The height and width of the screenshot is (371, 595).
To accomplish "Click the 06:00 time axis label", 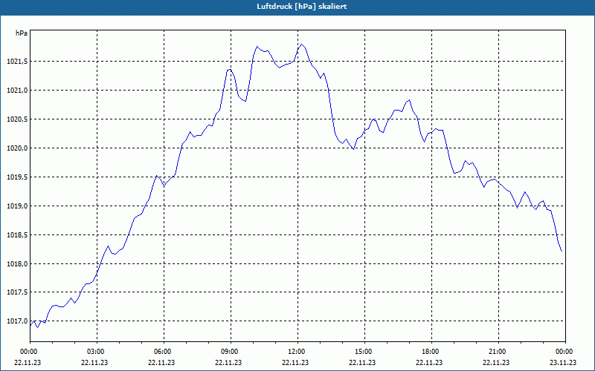I will point(164,352).
